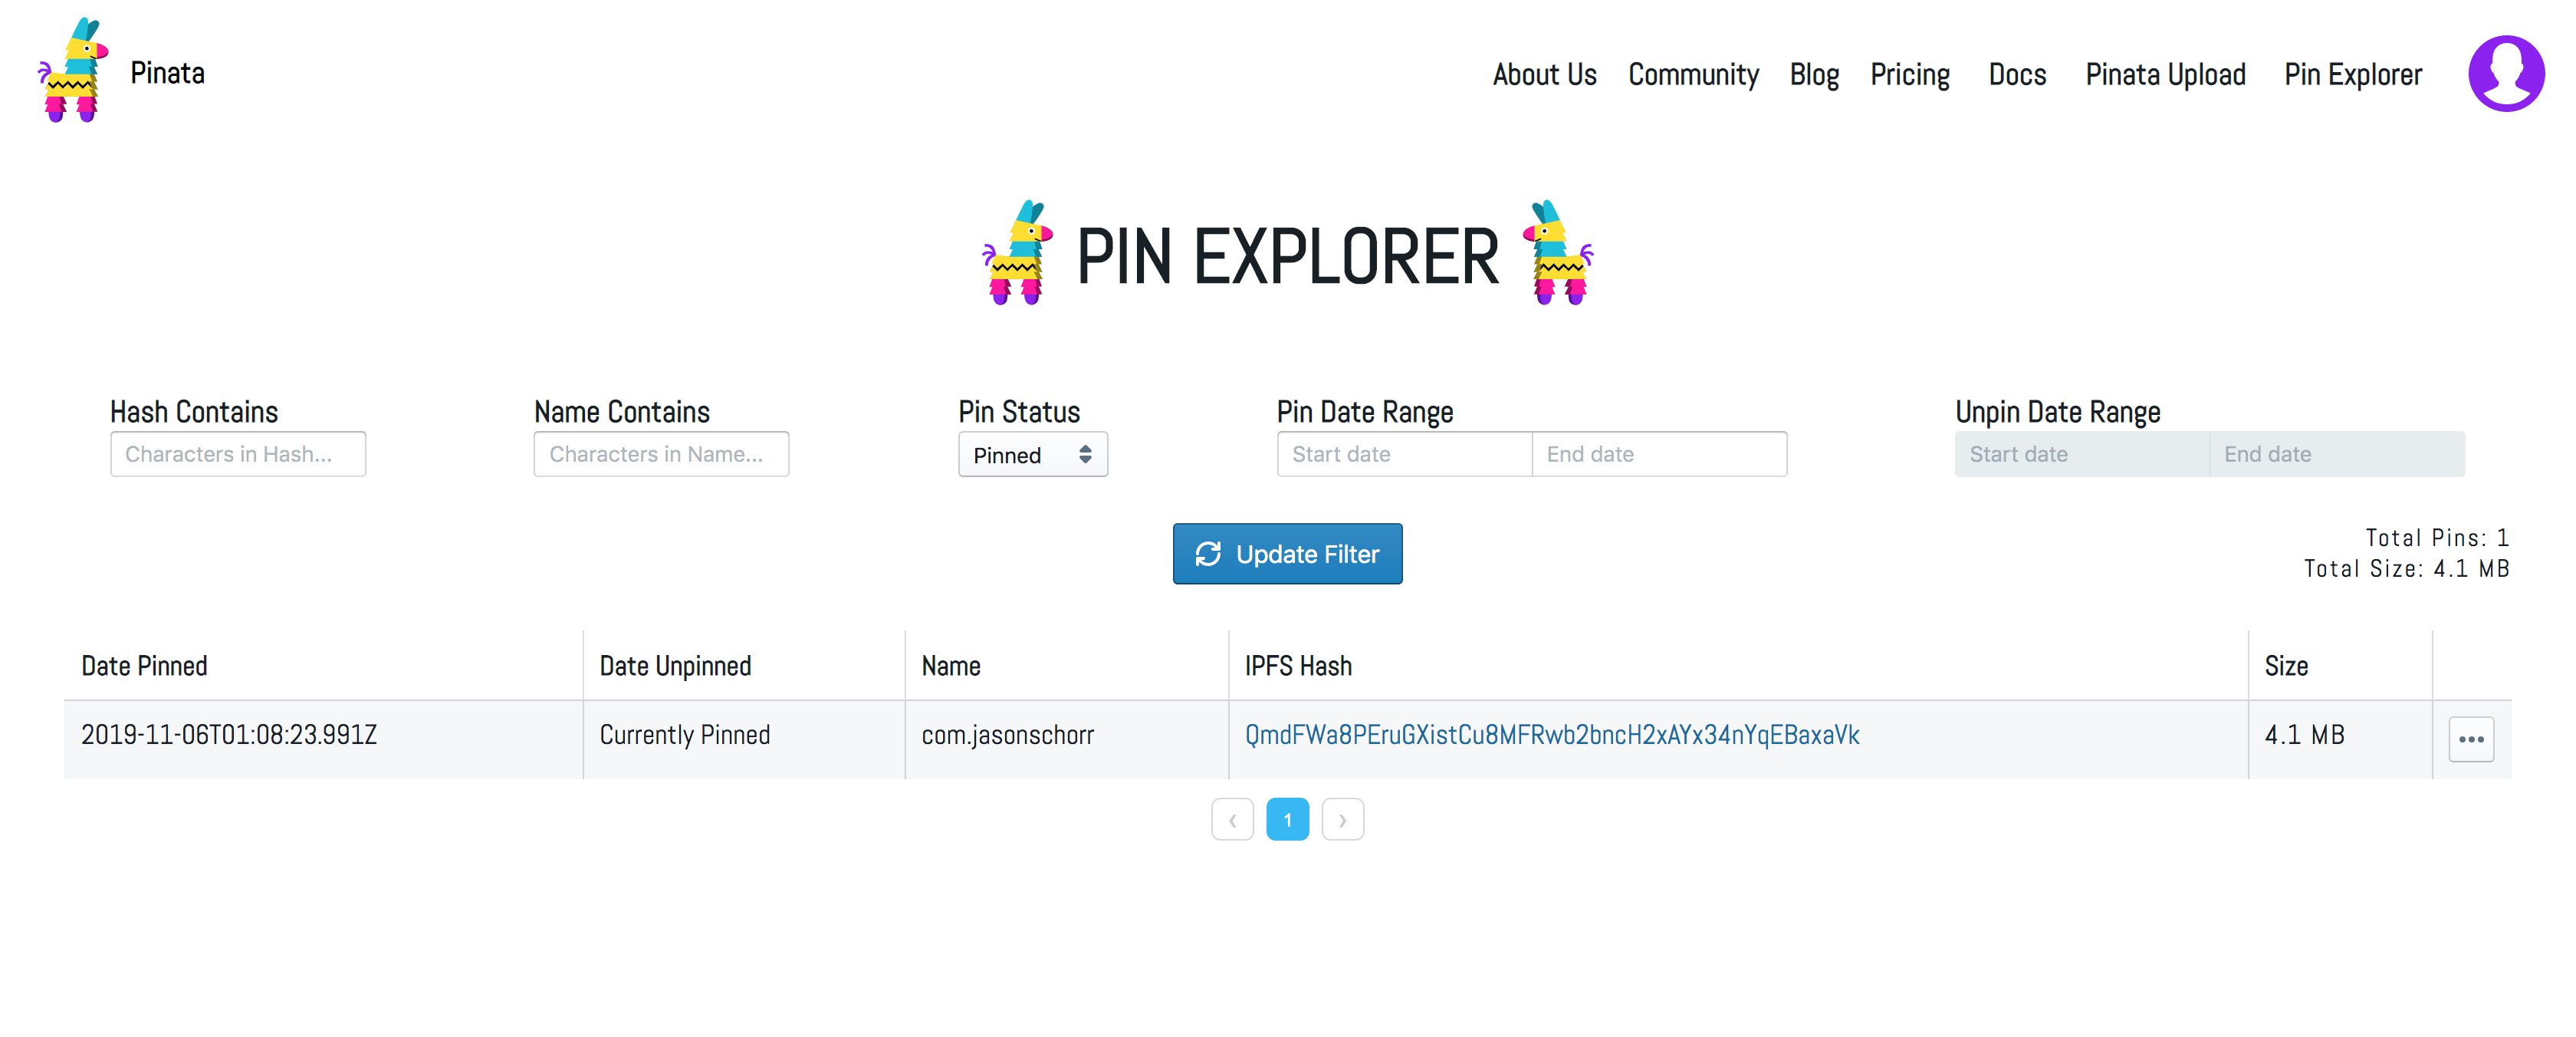Navigate to Pinata Upload

click(2165, 75)
